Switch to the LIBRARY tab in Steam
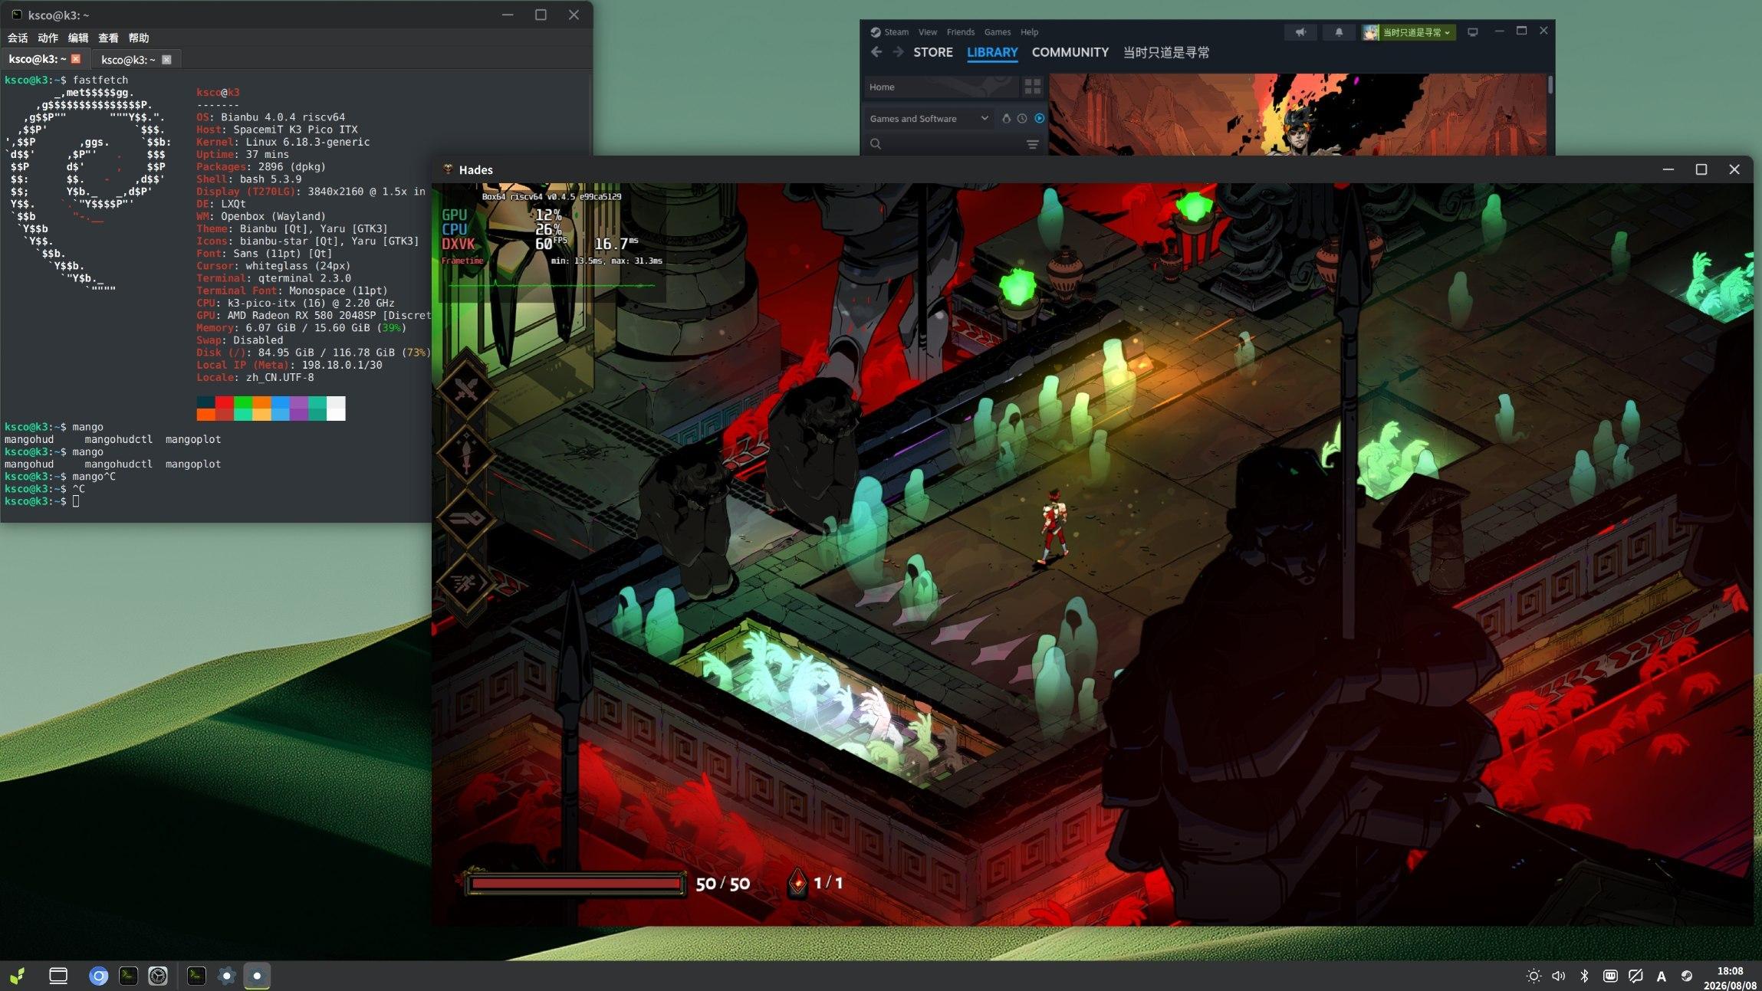 (x=992, y=52)
